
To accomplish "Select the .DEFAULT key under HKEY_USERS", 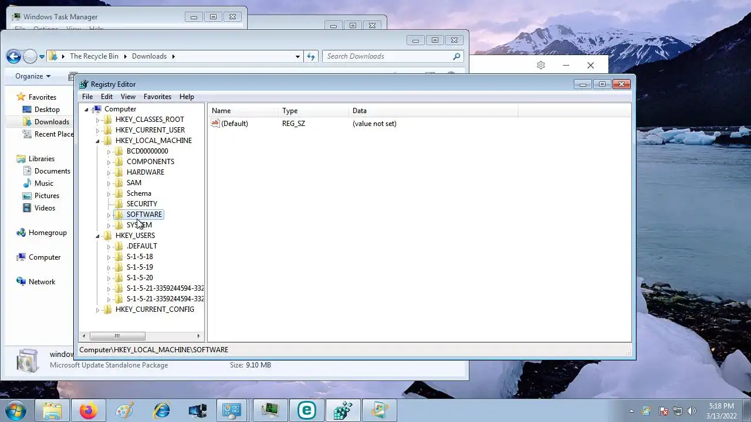I will [x=142, y=246].
